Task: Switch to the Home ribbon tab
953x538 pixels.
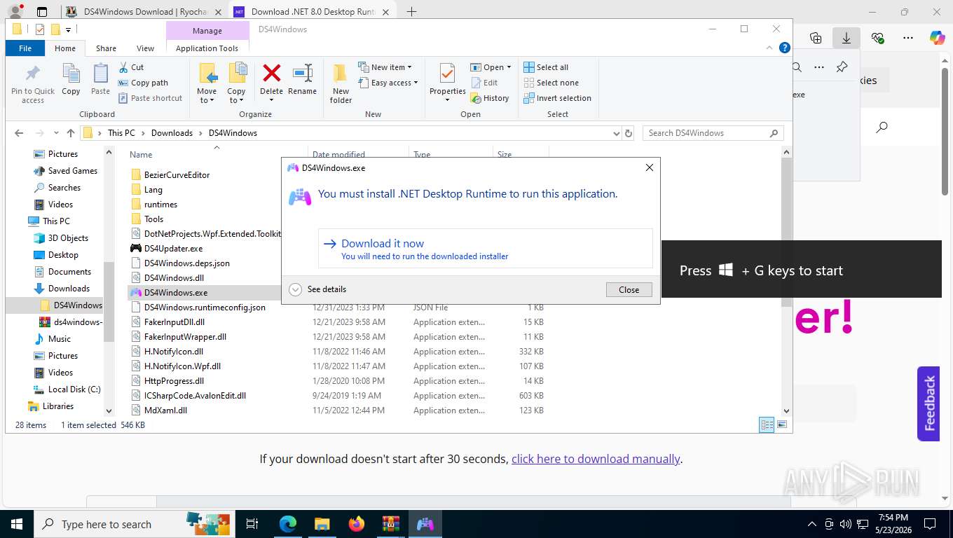Action: [65, 48]
